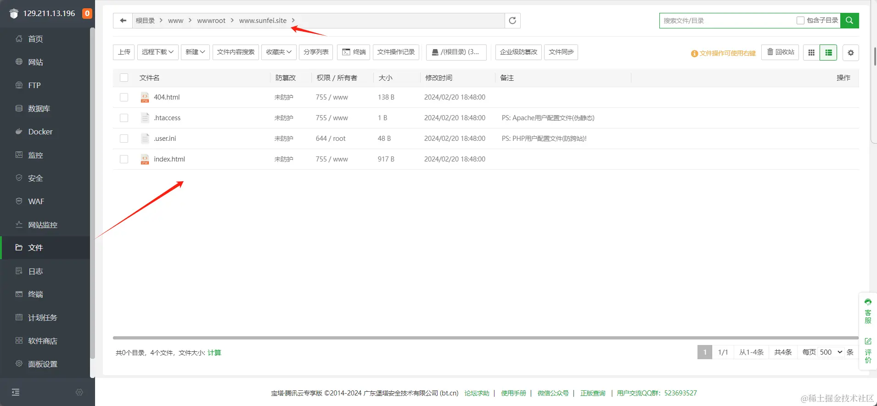This screenshot has width=877, height=406.
Task: Open 日志 in the sidebar
Action: tap(46, 271)
